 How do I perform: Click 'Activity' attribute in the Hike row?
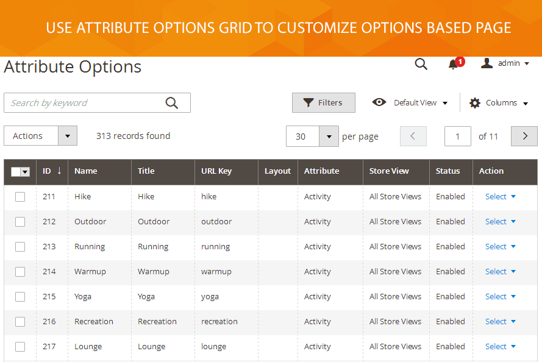(317, 197)
